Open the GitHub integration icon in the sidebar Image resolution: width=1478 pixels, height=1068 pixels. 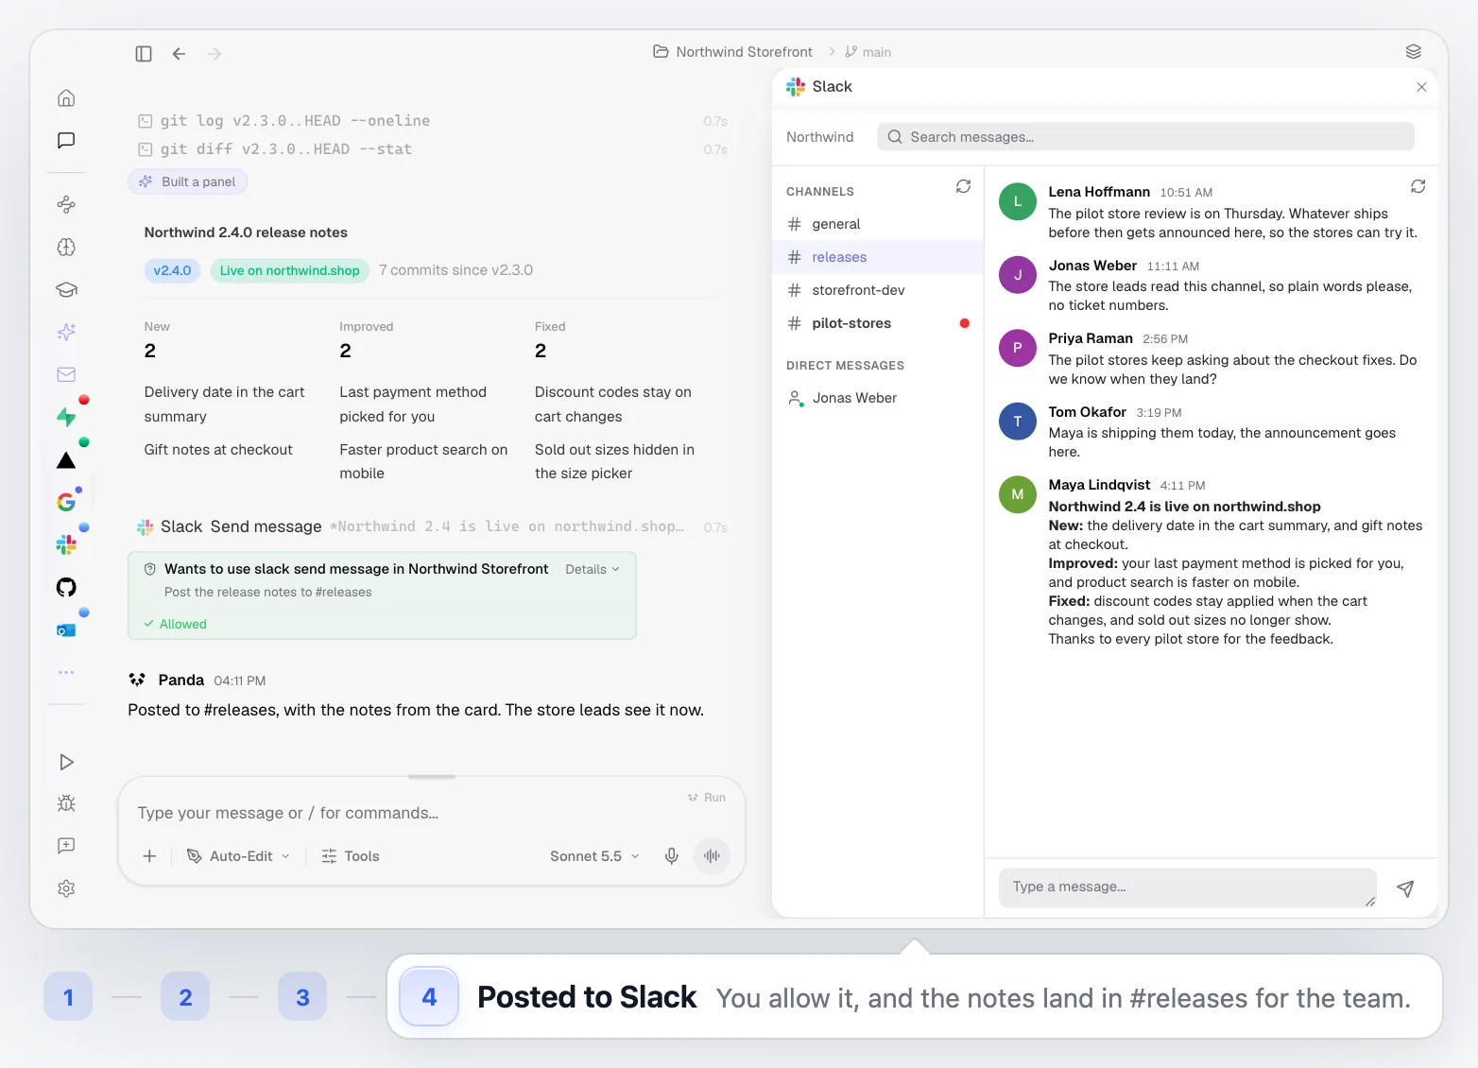click(x=66, y=587)
